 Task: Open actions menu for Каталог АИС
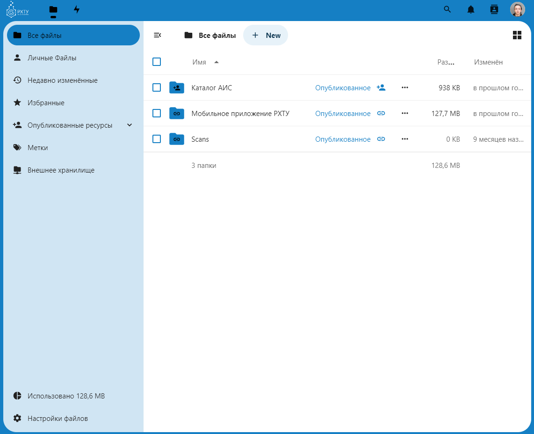405,87
